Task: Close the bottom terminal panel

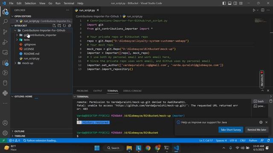Action: point(268,91)
